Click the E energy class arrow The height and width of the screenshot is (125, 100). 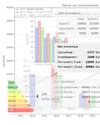pos(18,101)
